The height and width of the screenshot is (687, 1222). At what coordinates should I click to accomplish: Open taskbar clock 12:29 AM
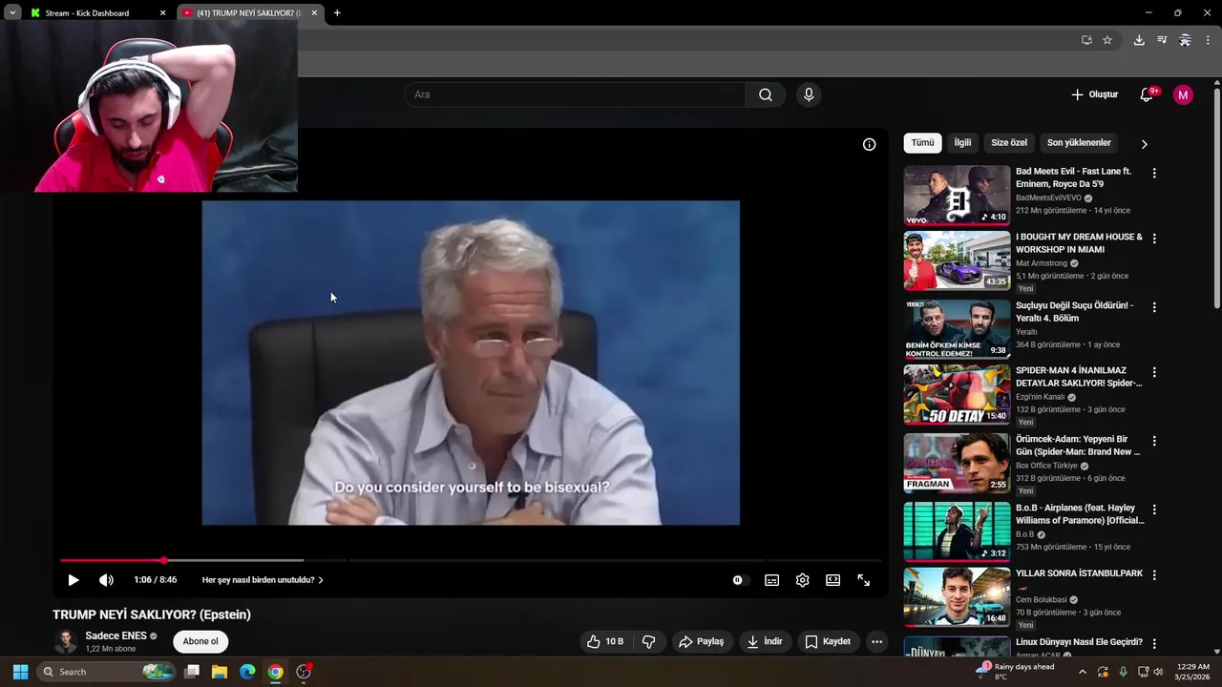(1192, 672)
